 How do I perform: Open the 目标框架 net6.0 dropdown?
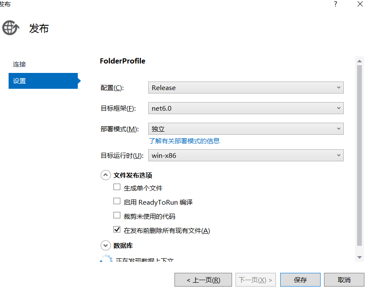coord(246,108)
